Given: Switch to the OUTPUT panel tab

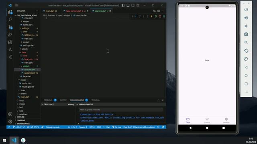Looking at the screenshot, I should pyautogui.click(x=63, y=100).
